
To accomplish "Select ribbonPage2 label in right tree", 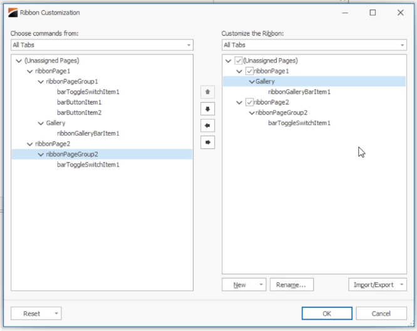I will (x=271, y=102).
